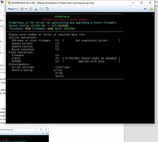Viewport: 158px width, 142px height.
Task: Minimize the PROMETHEUS-64-U-EN VMware window
Action: pos(133,3)
